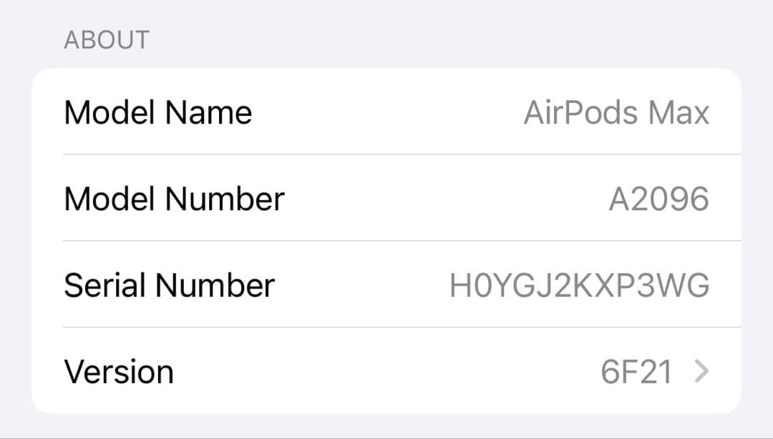Screen dimensions: 773x439
Task: Tap blank space between Model Number and A2096
Action: 447,199
